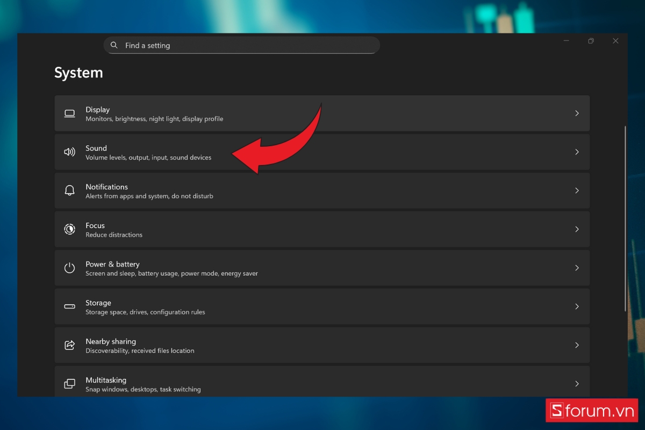Expand the Focus row chevron
Viewport: 645px width, 430px height.
tap(577, 230)
